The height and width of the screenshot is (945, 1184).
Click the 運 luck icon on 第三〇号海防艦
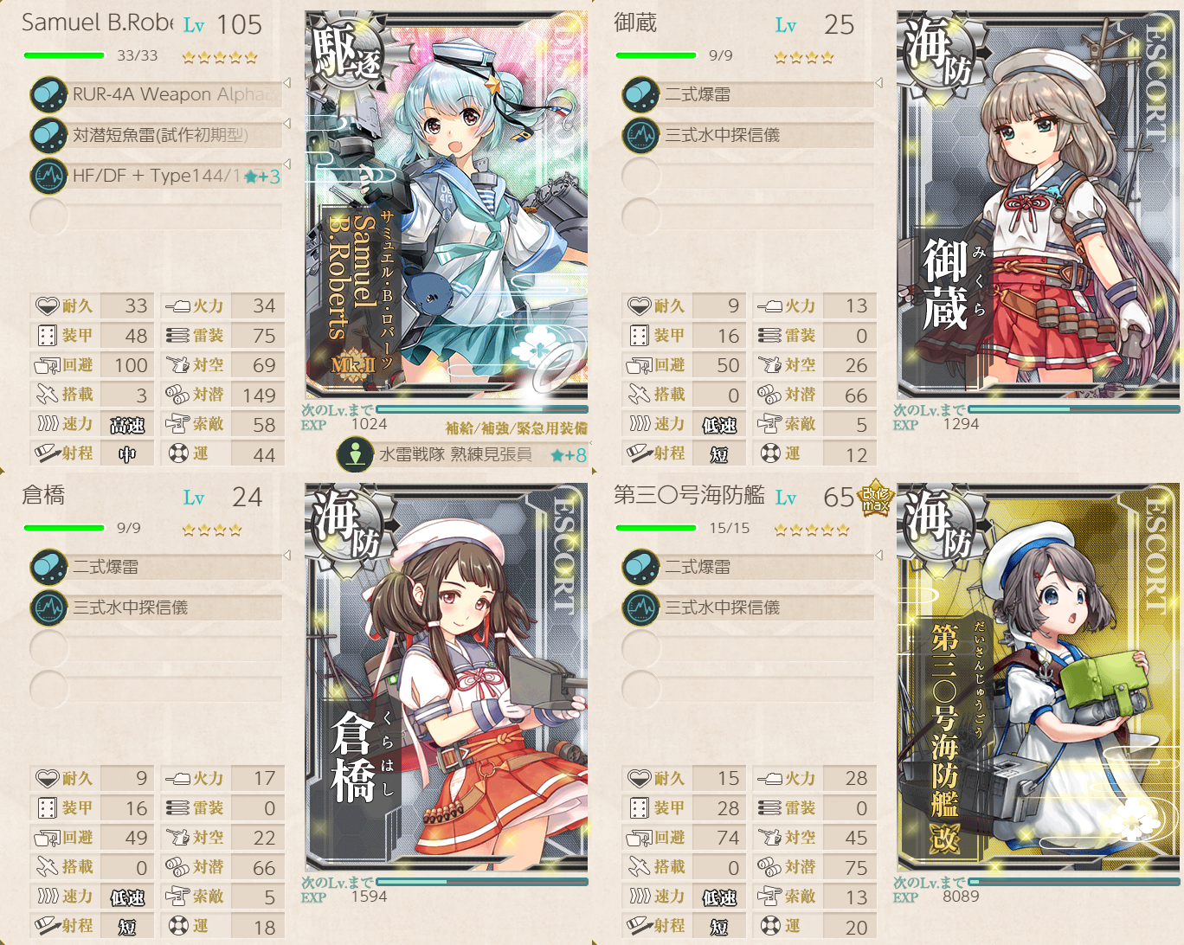pos(770,925)
